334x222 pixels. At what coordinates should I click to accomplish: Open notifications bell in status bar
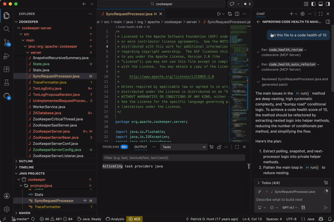point(329,219)
